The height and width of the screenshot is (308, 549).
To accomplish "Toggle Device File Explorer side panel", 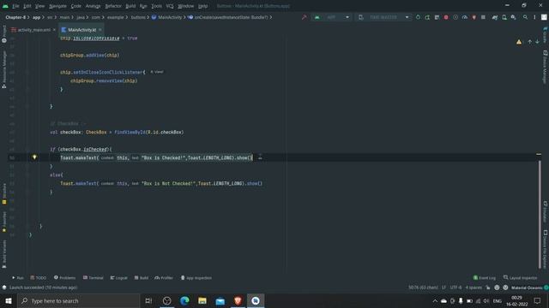I will coord(546,249).
